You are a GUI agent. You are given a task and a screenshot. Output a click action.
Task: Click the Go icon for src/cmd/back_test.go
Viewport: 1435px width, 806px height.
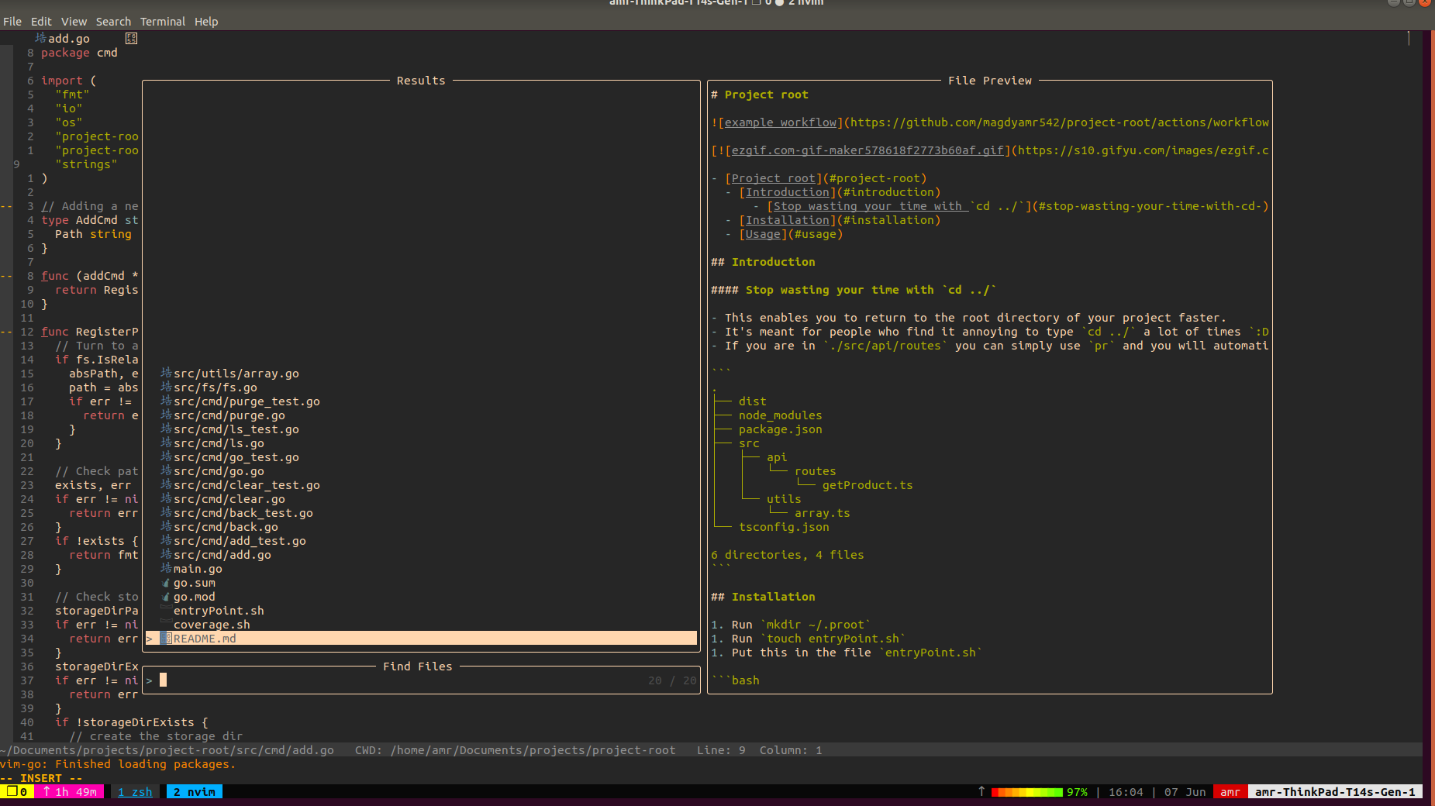coord(166,512)
